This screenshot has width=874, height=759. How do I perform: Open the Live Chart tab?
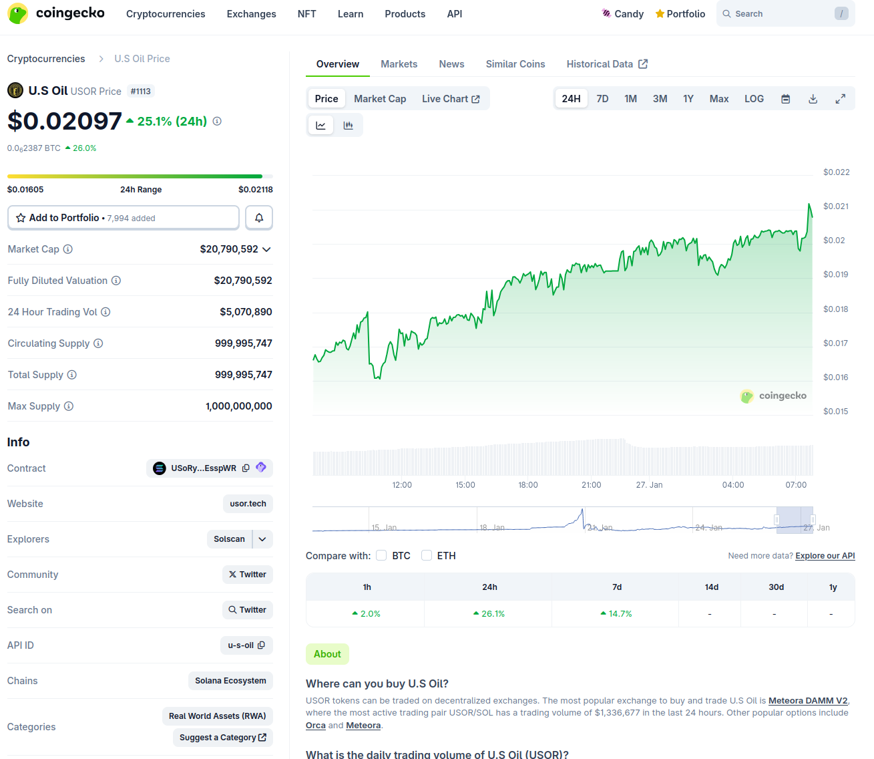pos(451,99)
